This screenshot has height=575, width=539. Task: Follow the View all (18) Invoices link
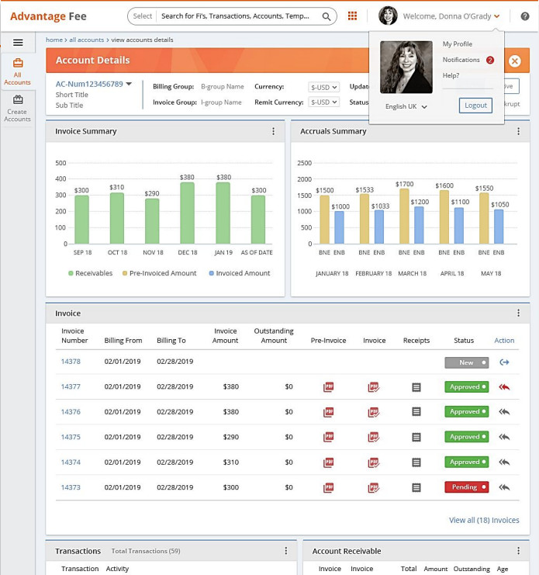click(x=484, y=520)
